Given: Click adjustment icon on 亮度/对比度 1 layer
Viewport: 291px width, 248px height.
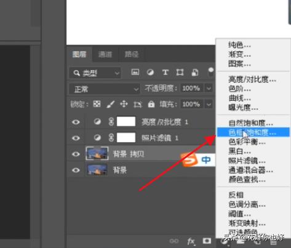Looking at the screenshot, I should [97, 122].
